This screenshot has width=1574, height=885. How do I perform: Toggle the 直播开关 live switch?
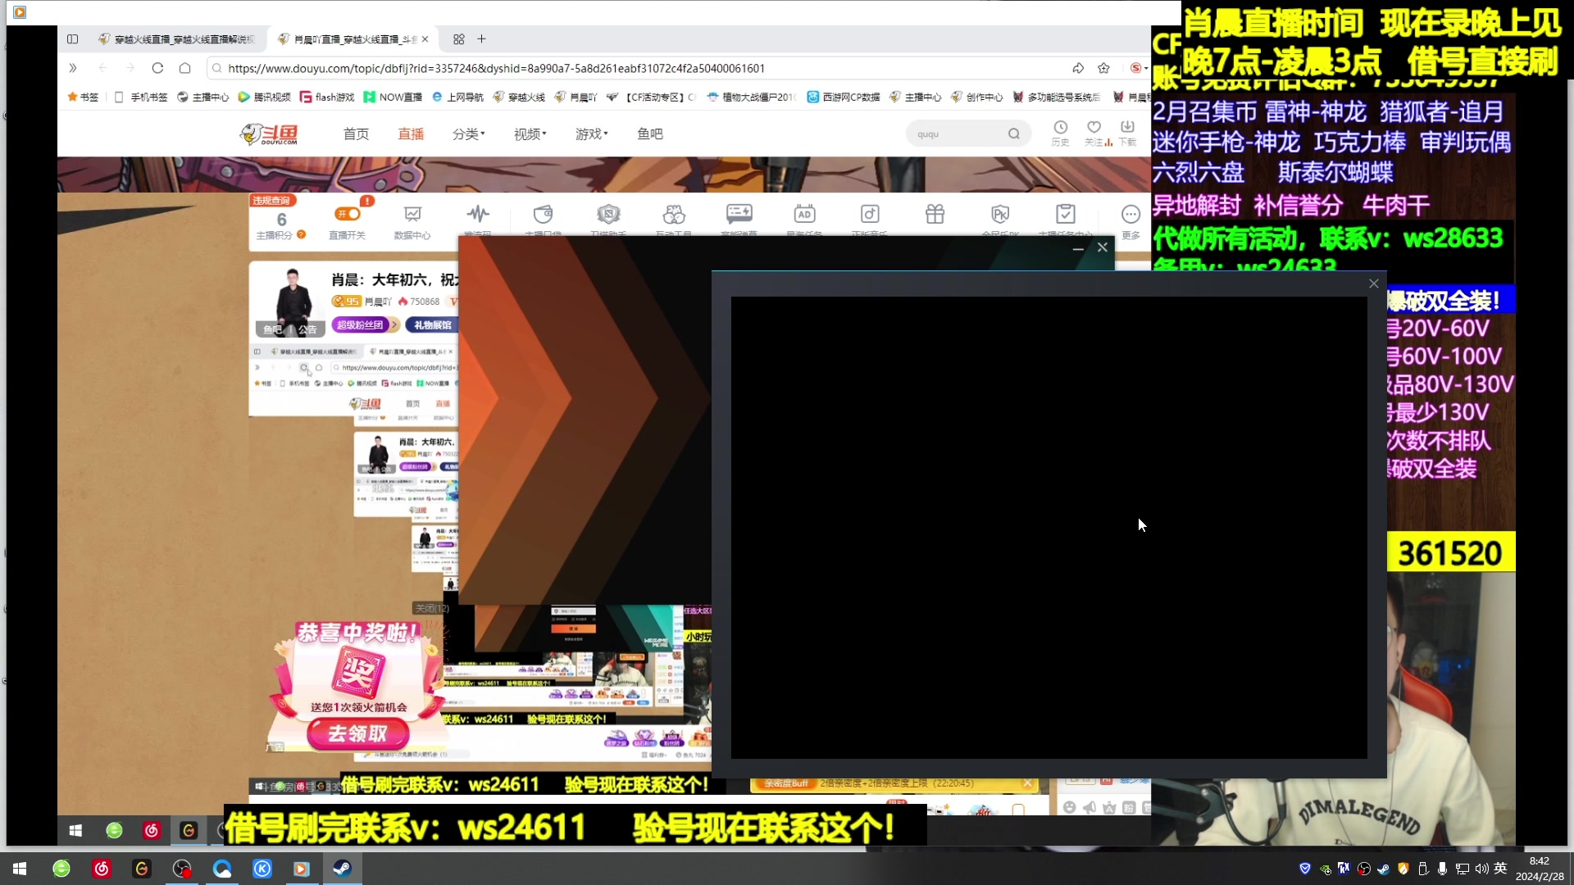click(348, 214)
